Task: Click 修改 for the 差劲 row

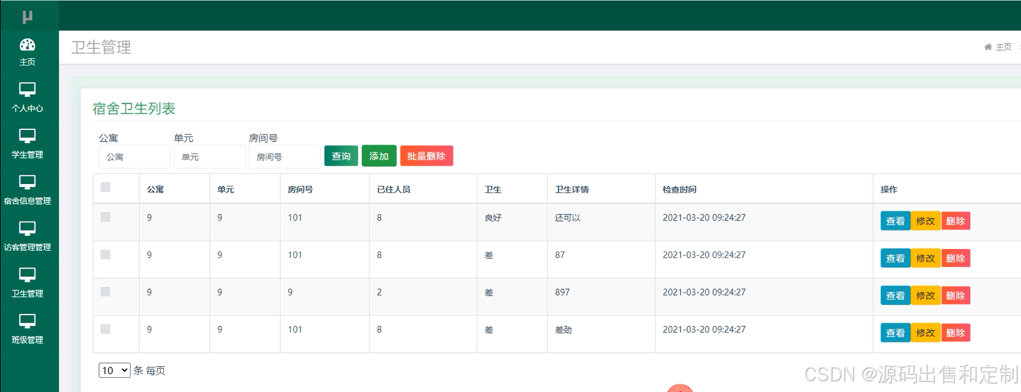Action: pyautogui.click(x=926, y=333)
